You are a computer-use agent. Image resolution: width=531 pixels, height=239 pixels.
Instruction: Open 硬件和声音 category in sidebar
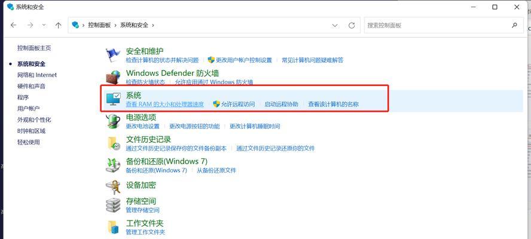click(x=32, y=86)
